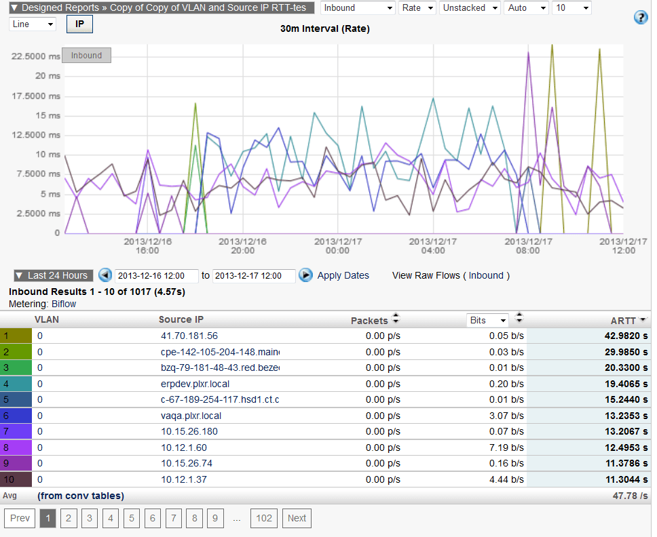Expand the Designed Reports breadcrumb menu

tap(162, 7)
